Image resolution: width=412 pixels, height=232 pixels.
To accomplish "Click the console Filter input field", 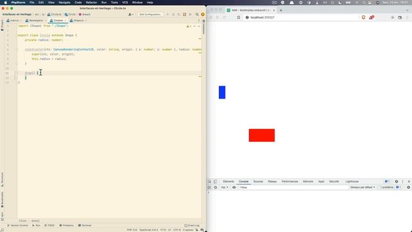I will [293, 188].
